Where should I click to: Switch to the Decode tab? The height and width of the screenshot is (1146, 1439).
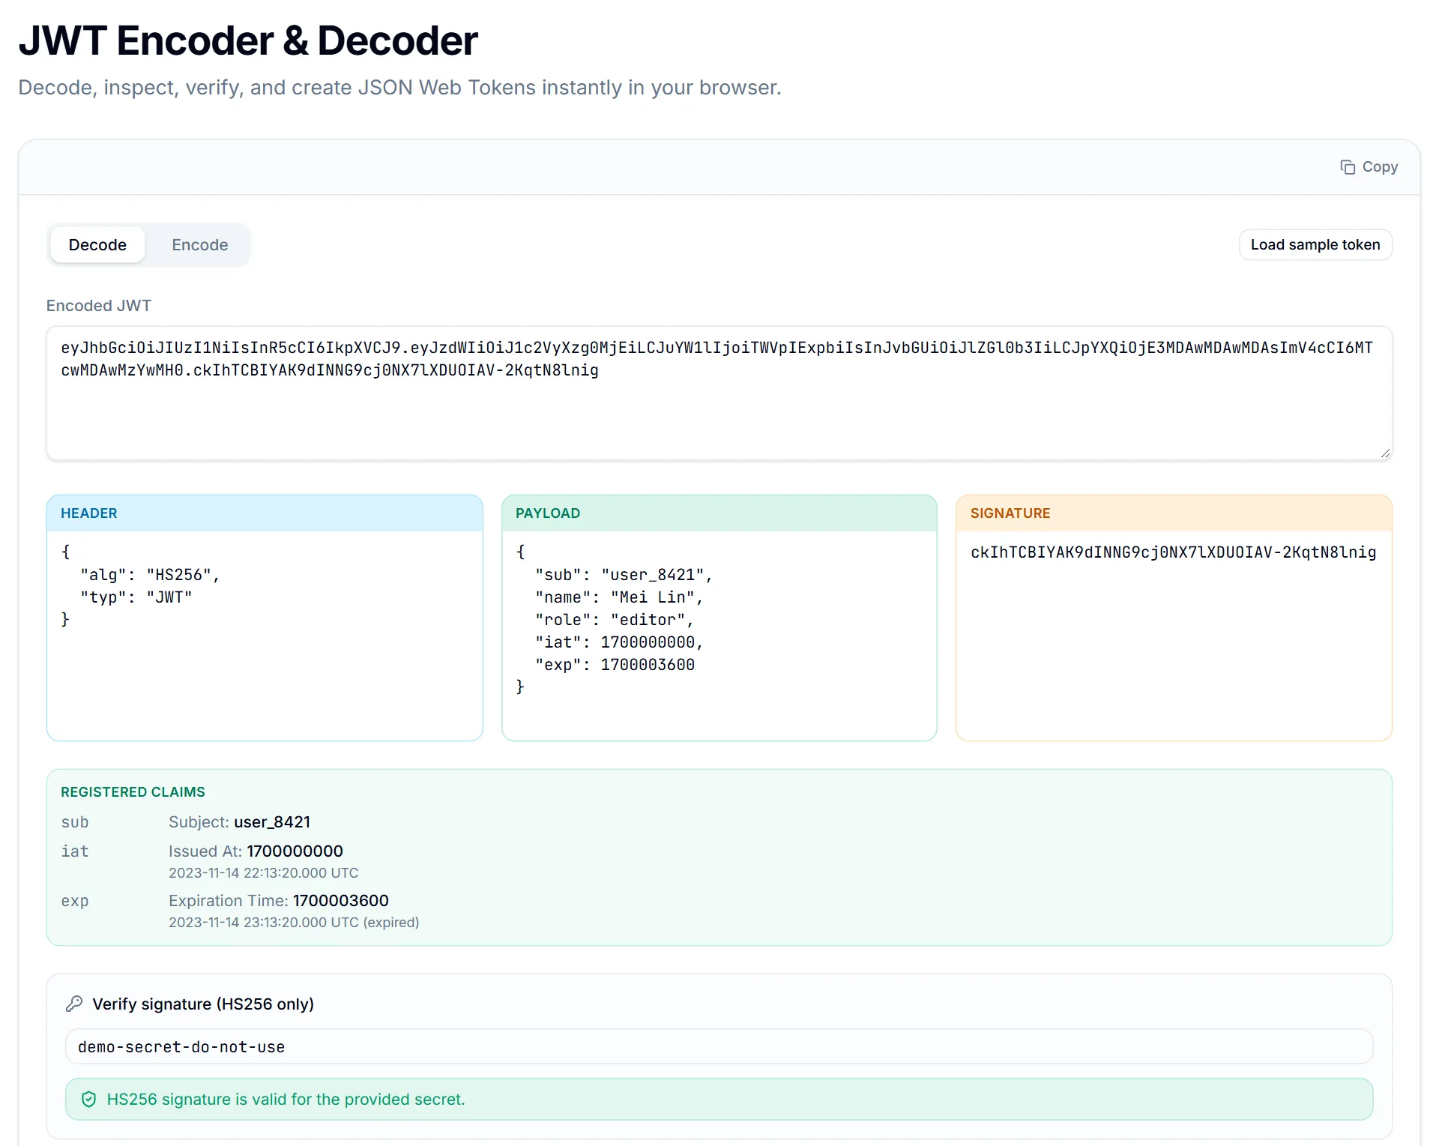click(x=97, y=245)
